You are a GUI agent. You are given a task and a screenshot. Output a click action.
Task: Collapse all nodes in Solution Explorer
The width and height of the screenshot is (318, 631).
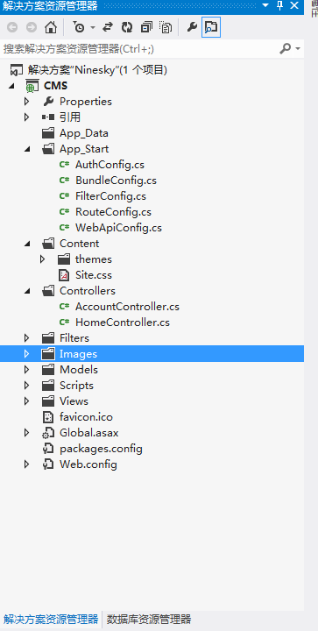click(146, 27)
